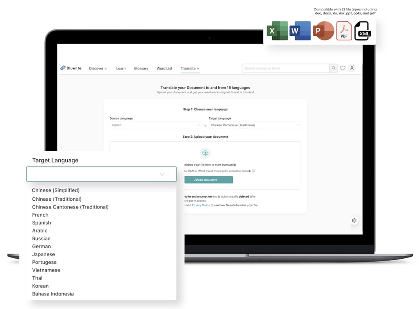Image resolution: width=420 pixels, height=309 pixels.
Task: Open the settings gear icon
Action: [x=354, y=220]
